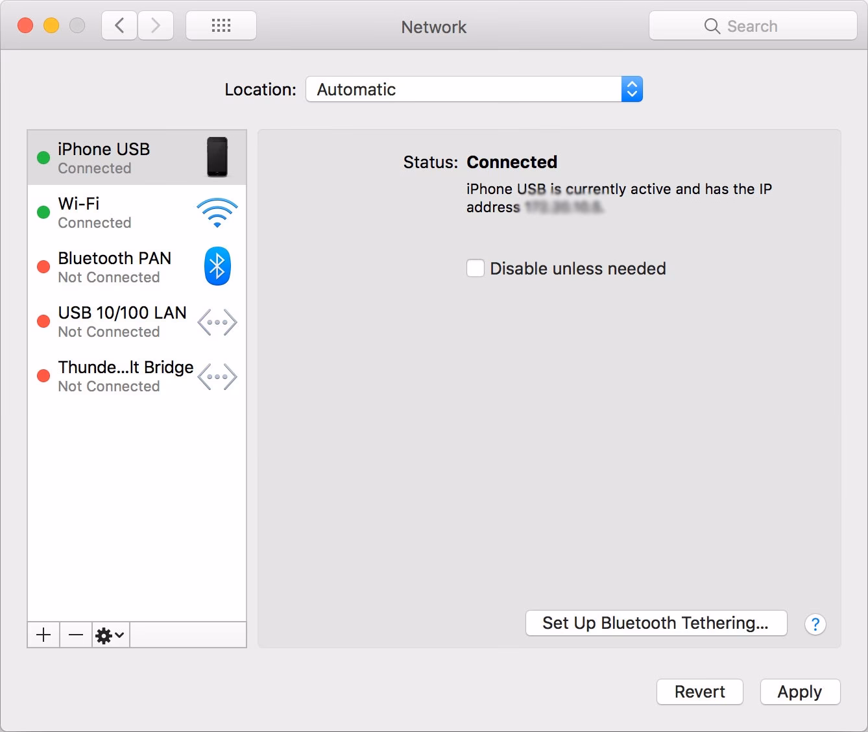
Task: Click the USB 10/100 LAN arrows icon
Action: 217,321
